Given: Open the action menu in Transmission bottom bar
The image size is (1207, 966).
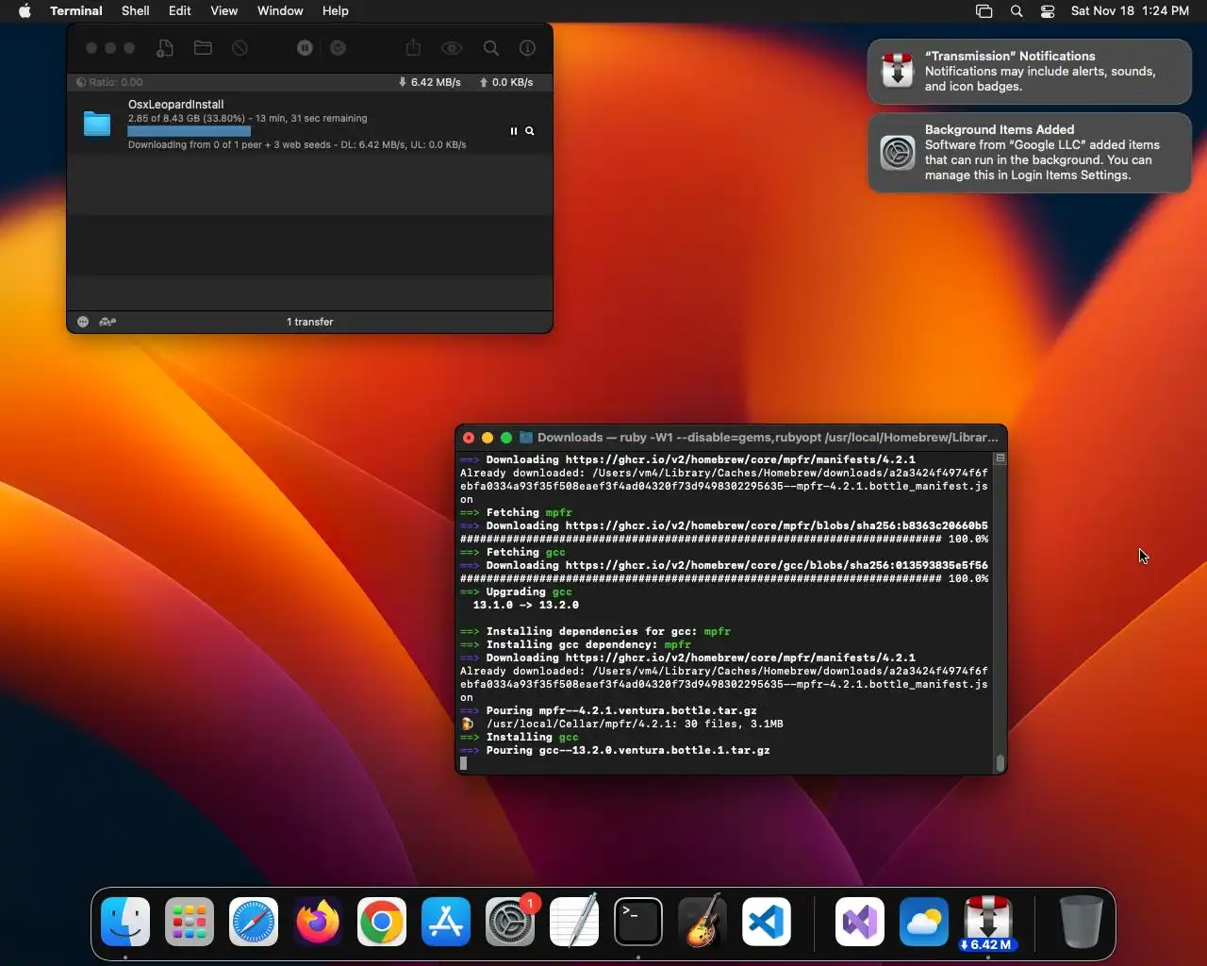Looking at the screenshot, I should click(x=83, y=322).
